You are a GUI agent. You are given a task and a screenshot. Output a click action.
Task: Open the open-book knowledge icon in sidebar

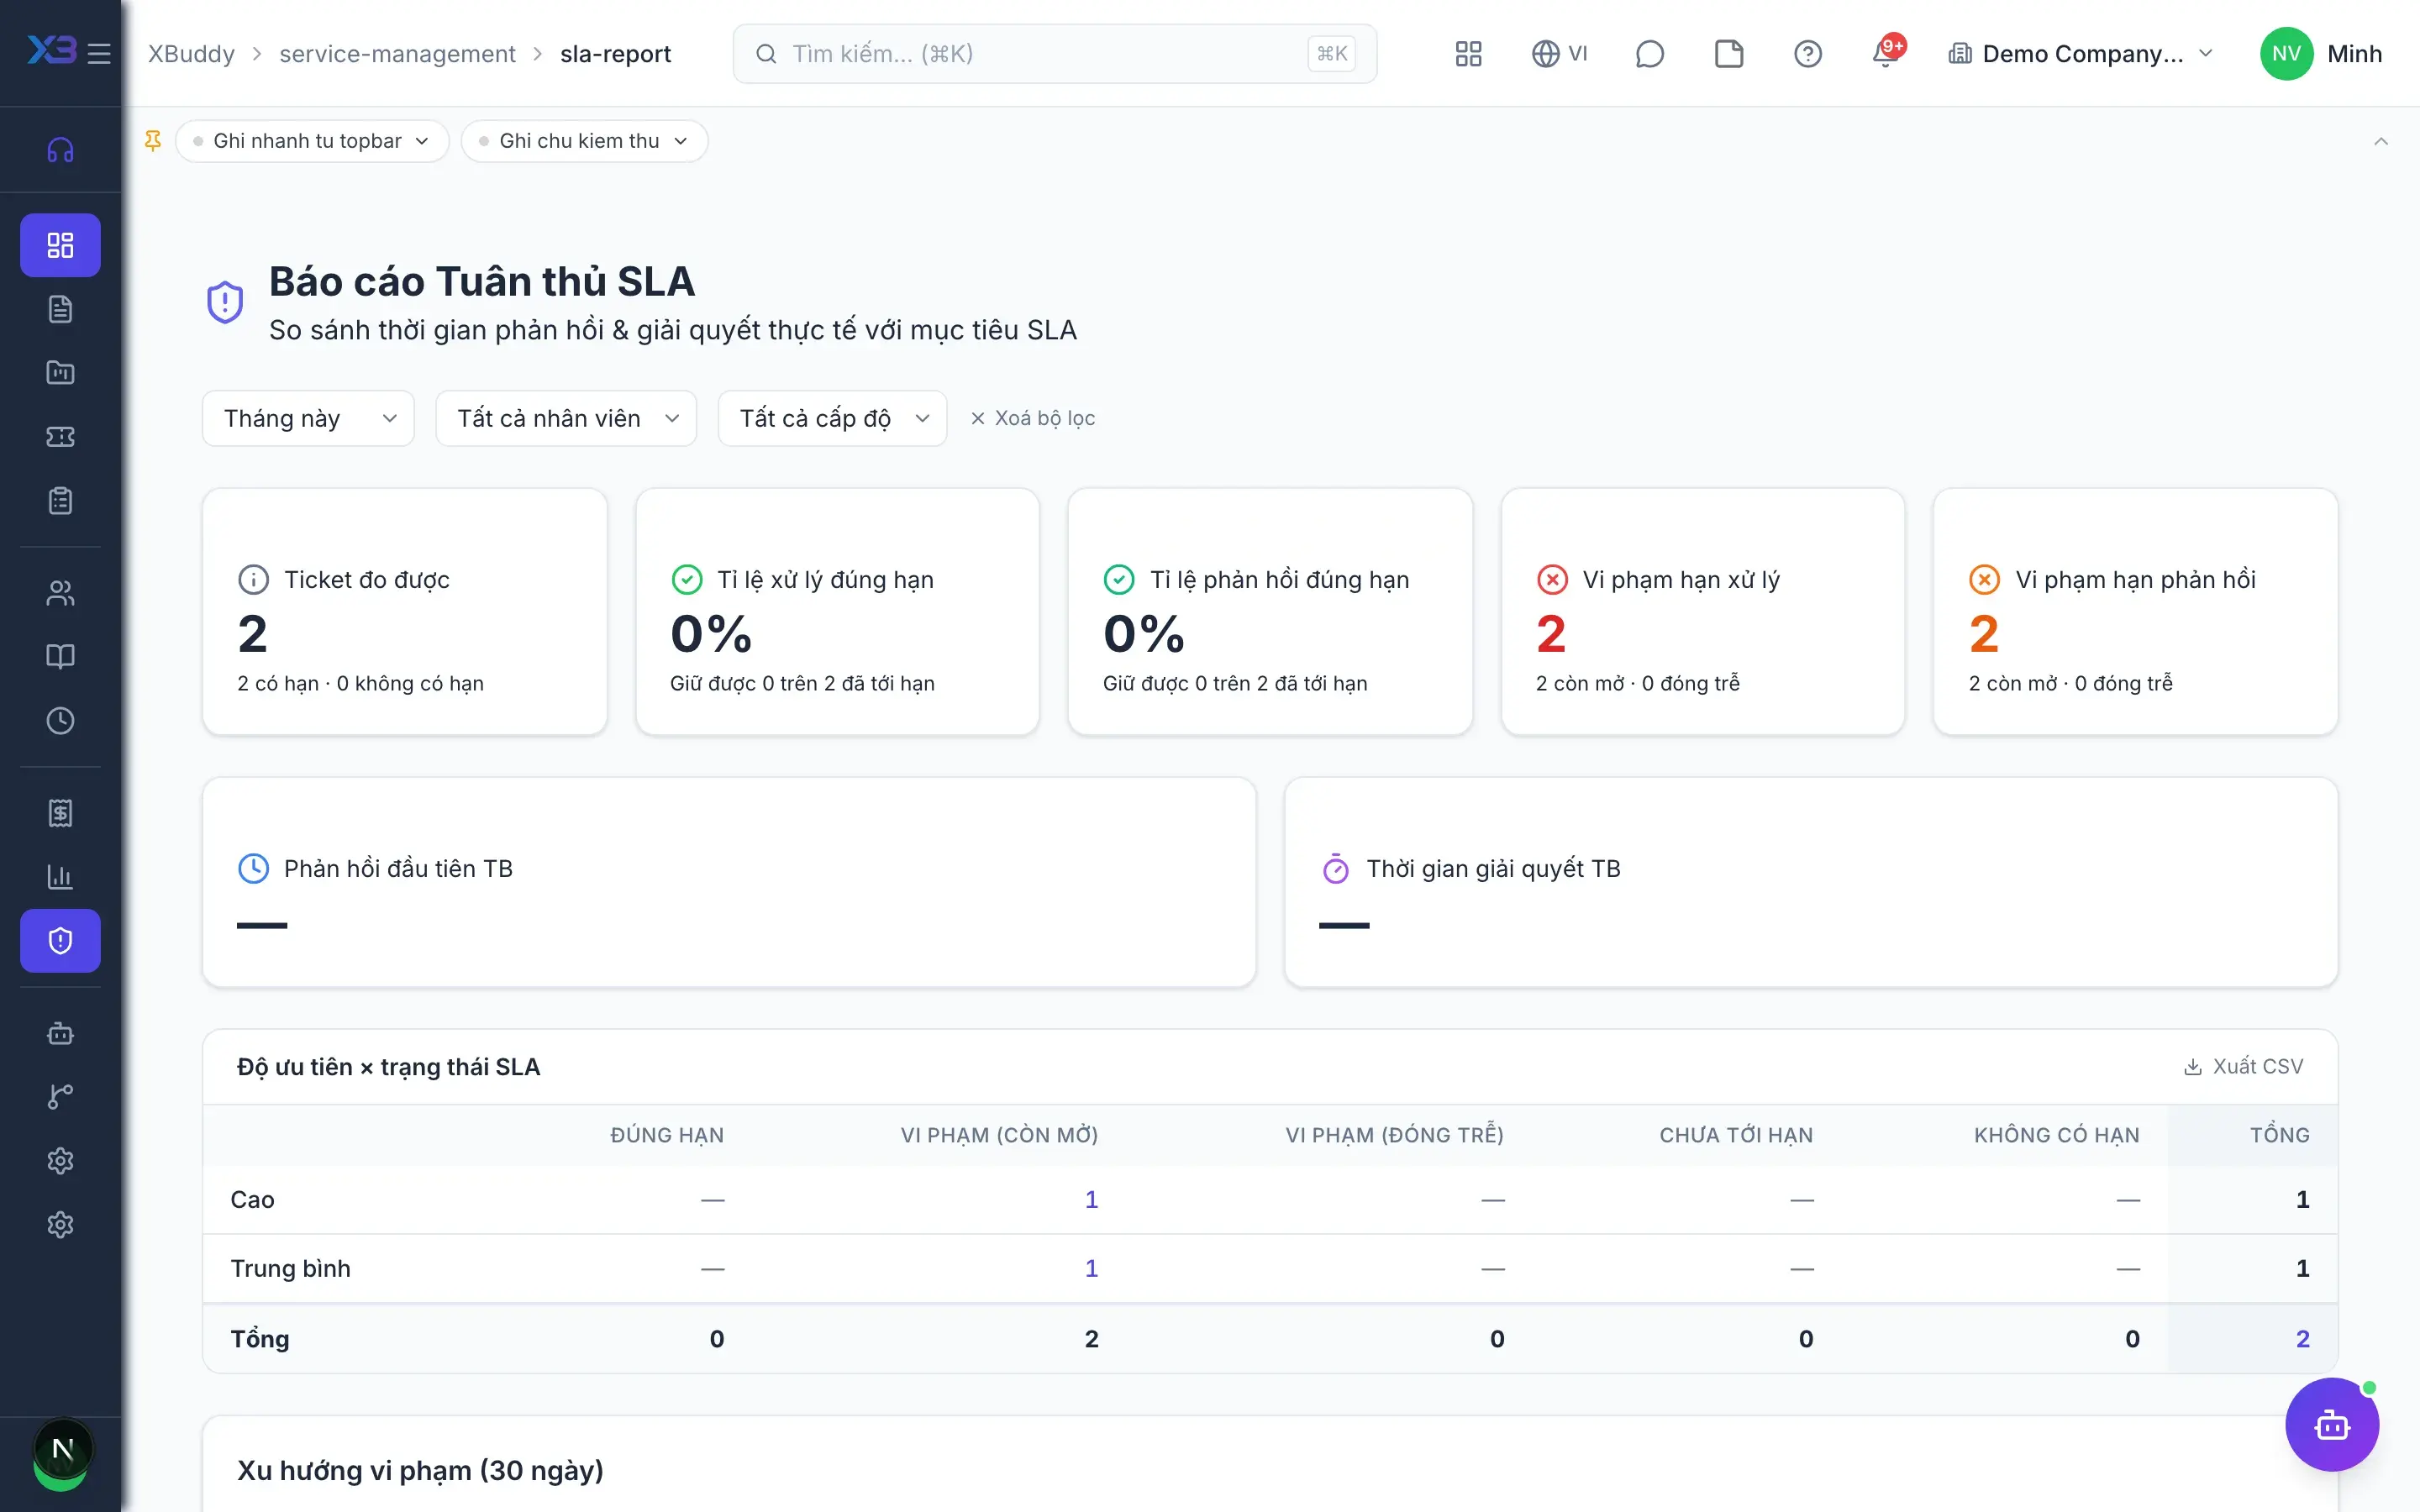[60, 657]
